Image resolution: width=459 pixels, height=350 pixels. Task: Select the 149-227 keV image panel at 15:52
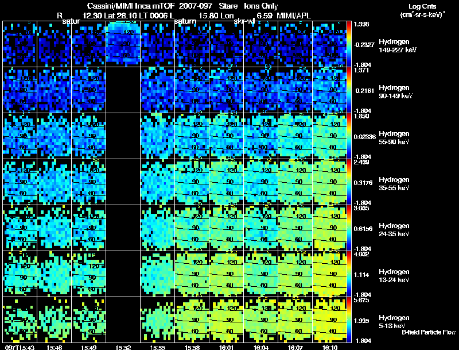click(x=123, y=44)
